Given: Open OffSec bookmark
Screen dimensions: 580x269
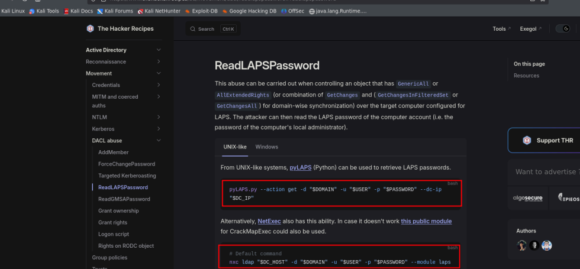Looking at the screenshot, I should pos(292,11).
